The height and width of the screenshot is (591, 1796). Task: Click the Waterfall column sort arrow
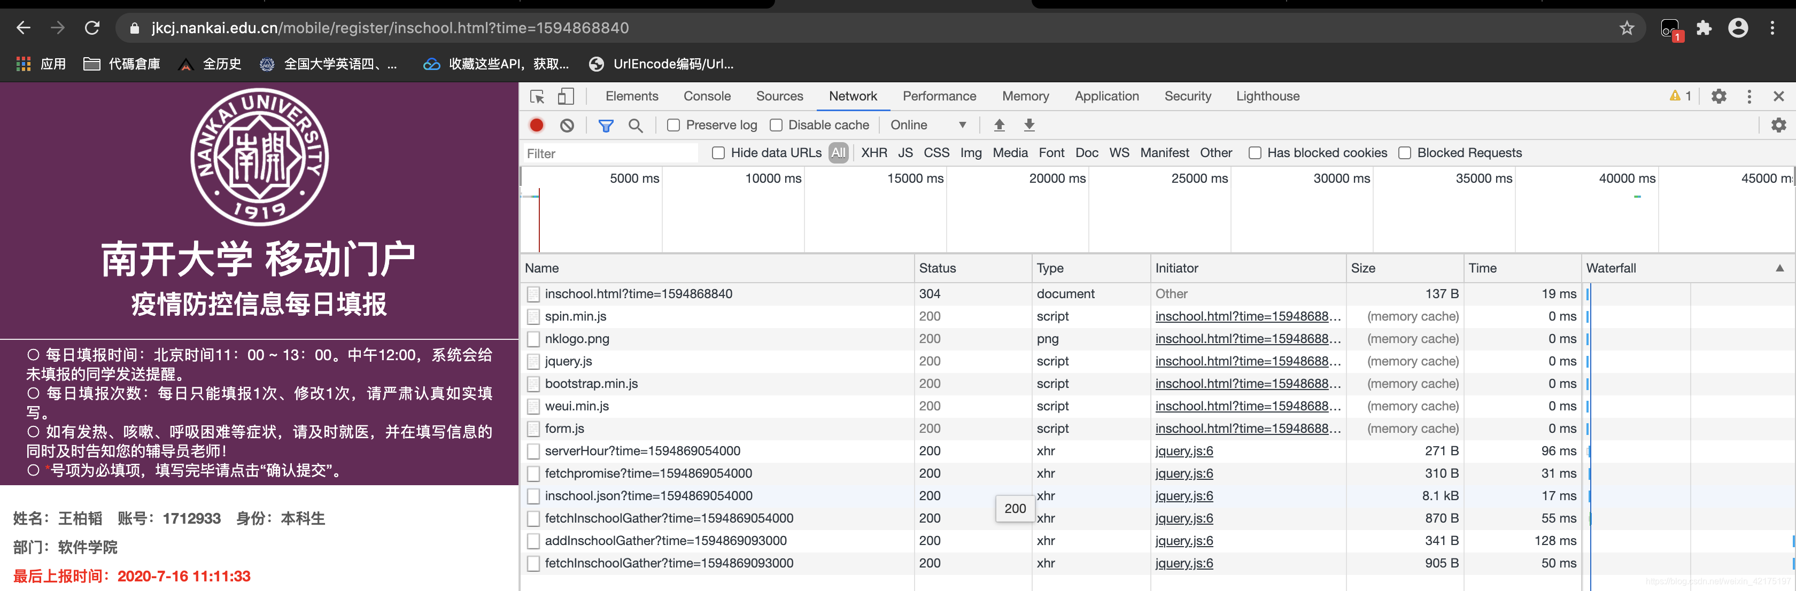pos(1779,268)
